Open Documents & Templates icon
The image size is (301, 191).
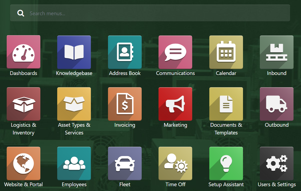point(226,104)
